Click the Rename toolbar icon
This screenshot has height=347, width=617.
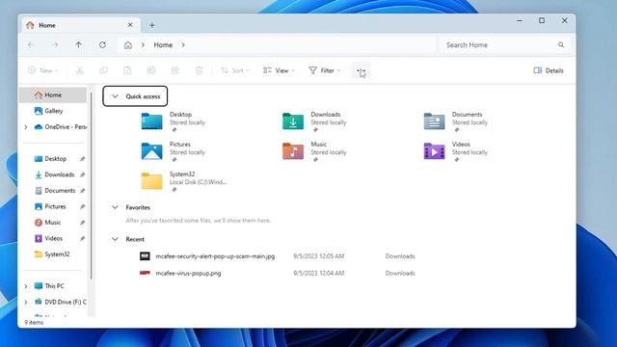click(151, 70)
